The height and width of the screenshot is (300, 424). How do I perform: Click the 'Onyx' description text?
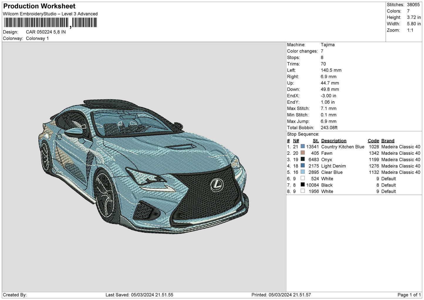pos(327,160)
